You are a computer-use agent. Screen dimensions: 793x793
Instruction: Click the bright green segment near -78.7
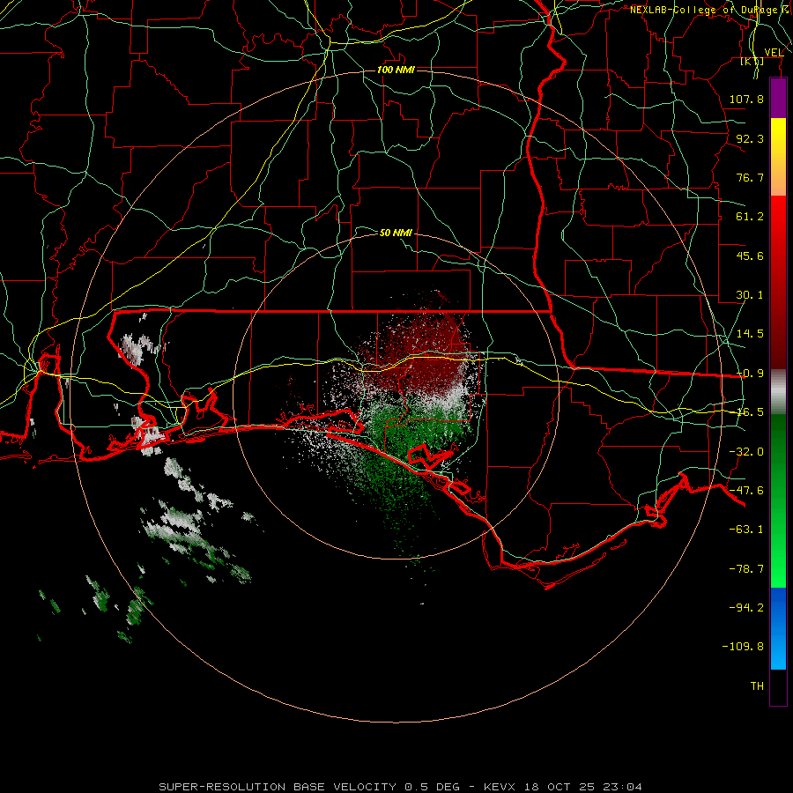[778, 569]
